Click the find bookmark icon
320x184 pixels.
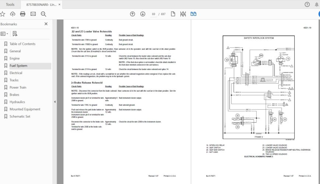click(15, 33)
